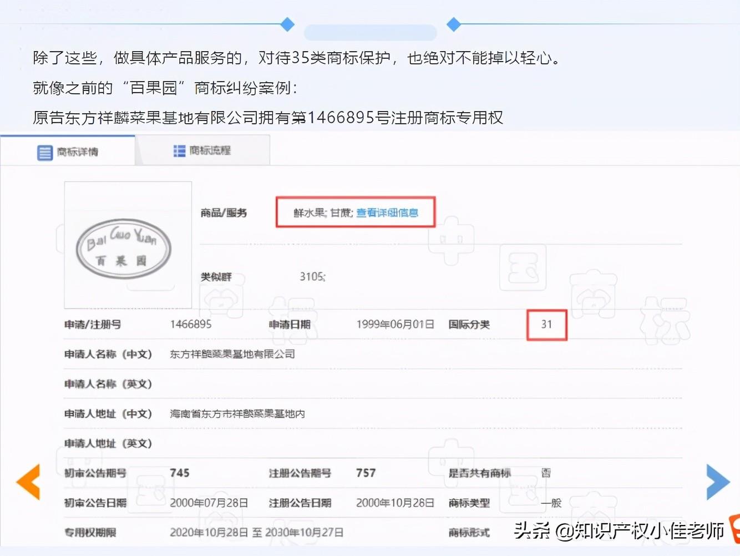Select preliminary announcement date 2000年07月28日
This screenshot has width=740, height=556.
click(x=209, y=503)
